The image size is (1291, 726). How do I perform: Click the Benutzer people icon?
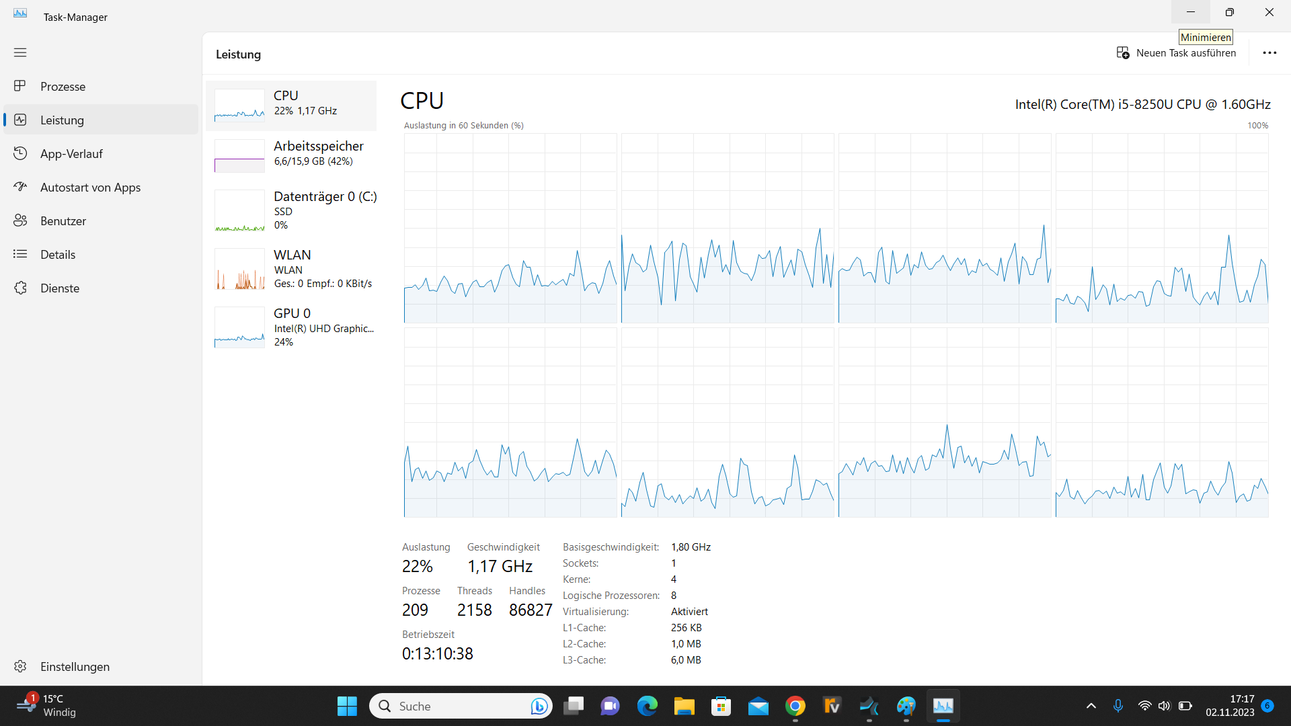coord(20,220)
